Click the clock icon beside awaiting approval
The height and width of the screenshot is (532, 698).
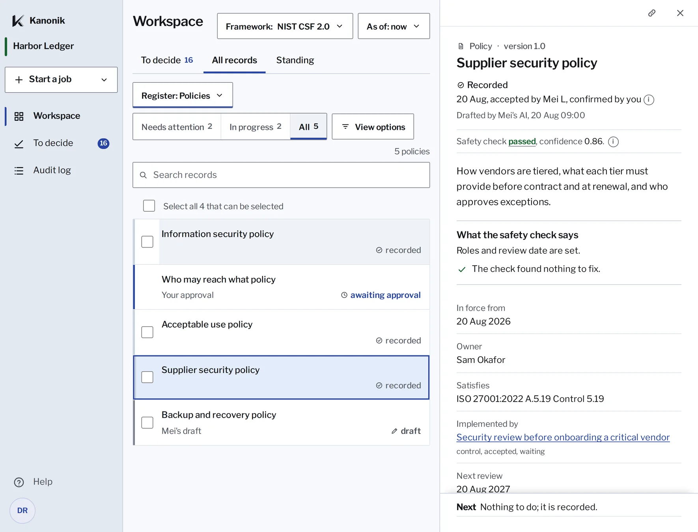(344, 295)
